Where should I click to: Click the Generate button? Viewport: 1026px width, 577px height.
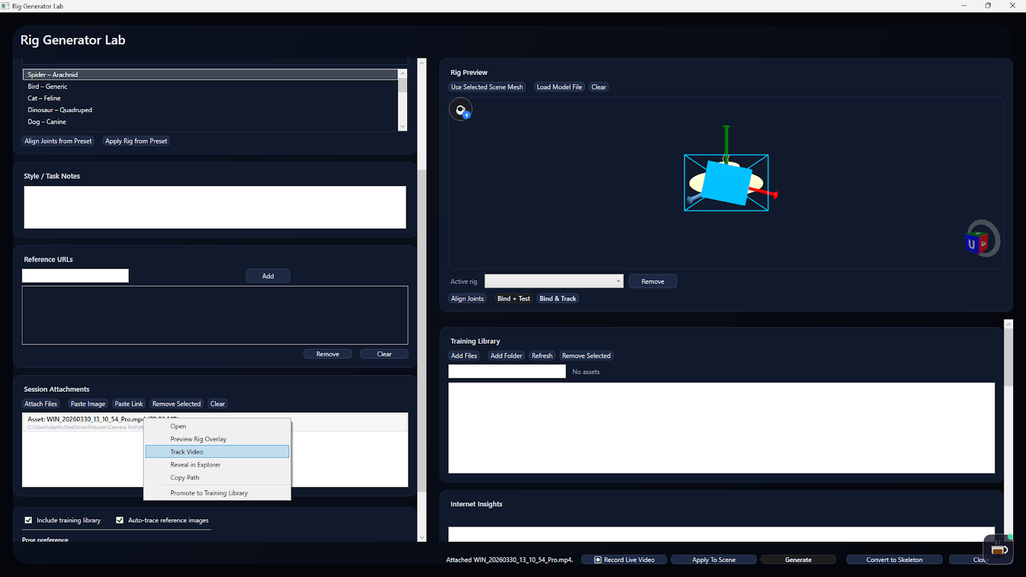[798, 559]
